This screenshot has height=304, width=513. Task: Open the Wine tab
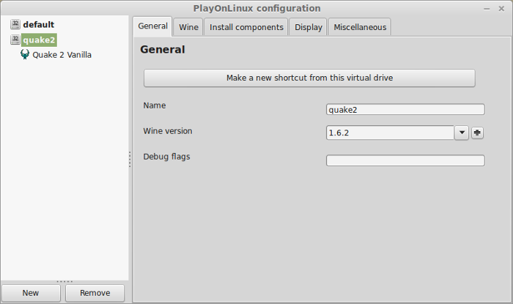coord(188,27)
